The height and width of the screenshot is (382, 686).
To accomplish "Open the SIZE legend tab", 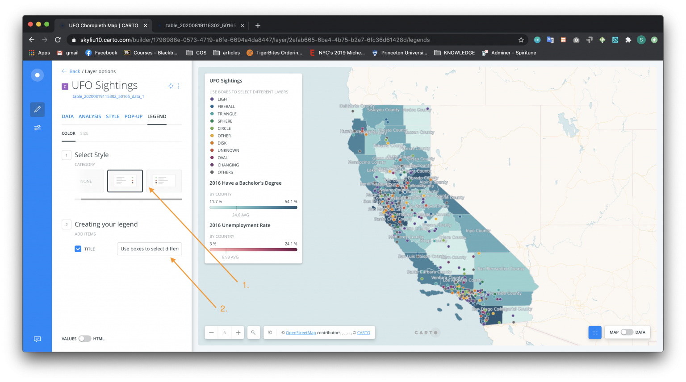I will [84, 133].
